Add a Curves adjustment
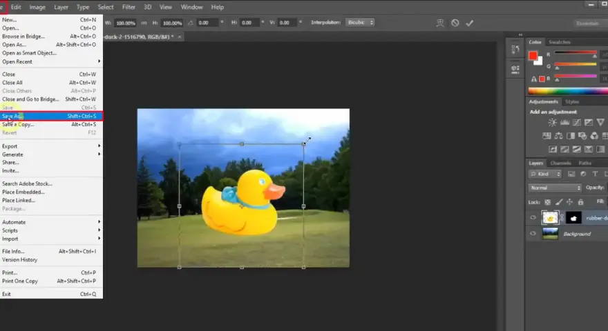The width and height of the screenshot is (608, 331). pyautogui.click(x=577, y=123)
